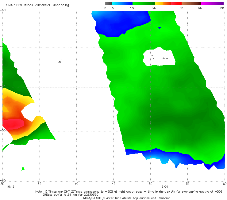The width and height of the screenshot is (227, 200).
Task: Click the '-40' latitude axis label
Action: 3,10
